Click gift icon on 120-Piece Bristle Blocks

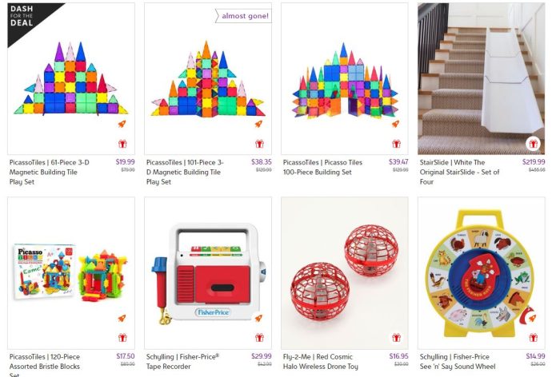point(122,337)
